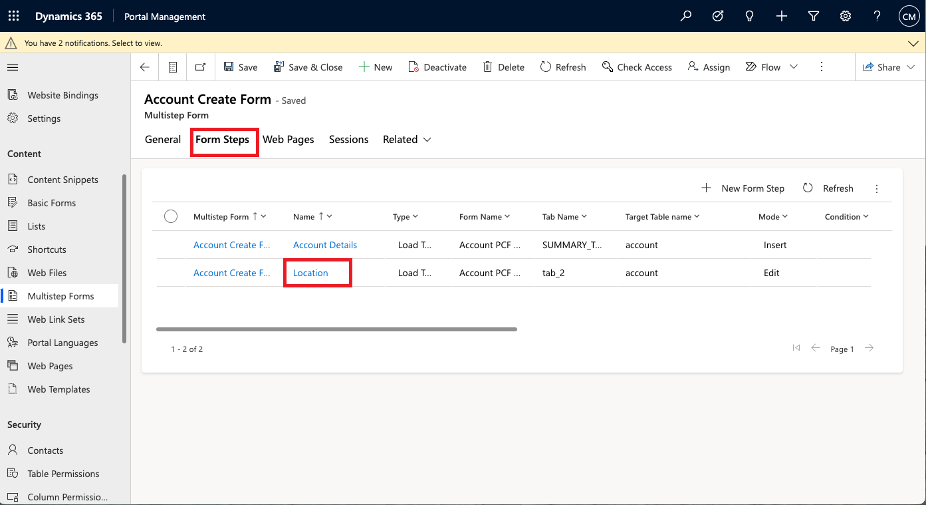Click Check Access in command bar

pos(637,67)
